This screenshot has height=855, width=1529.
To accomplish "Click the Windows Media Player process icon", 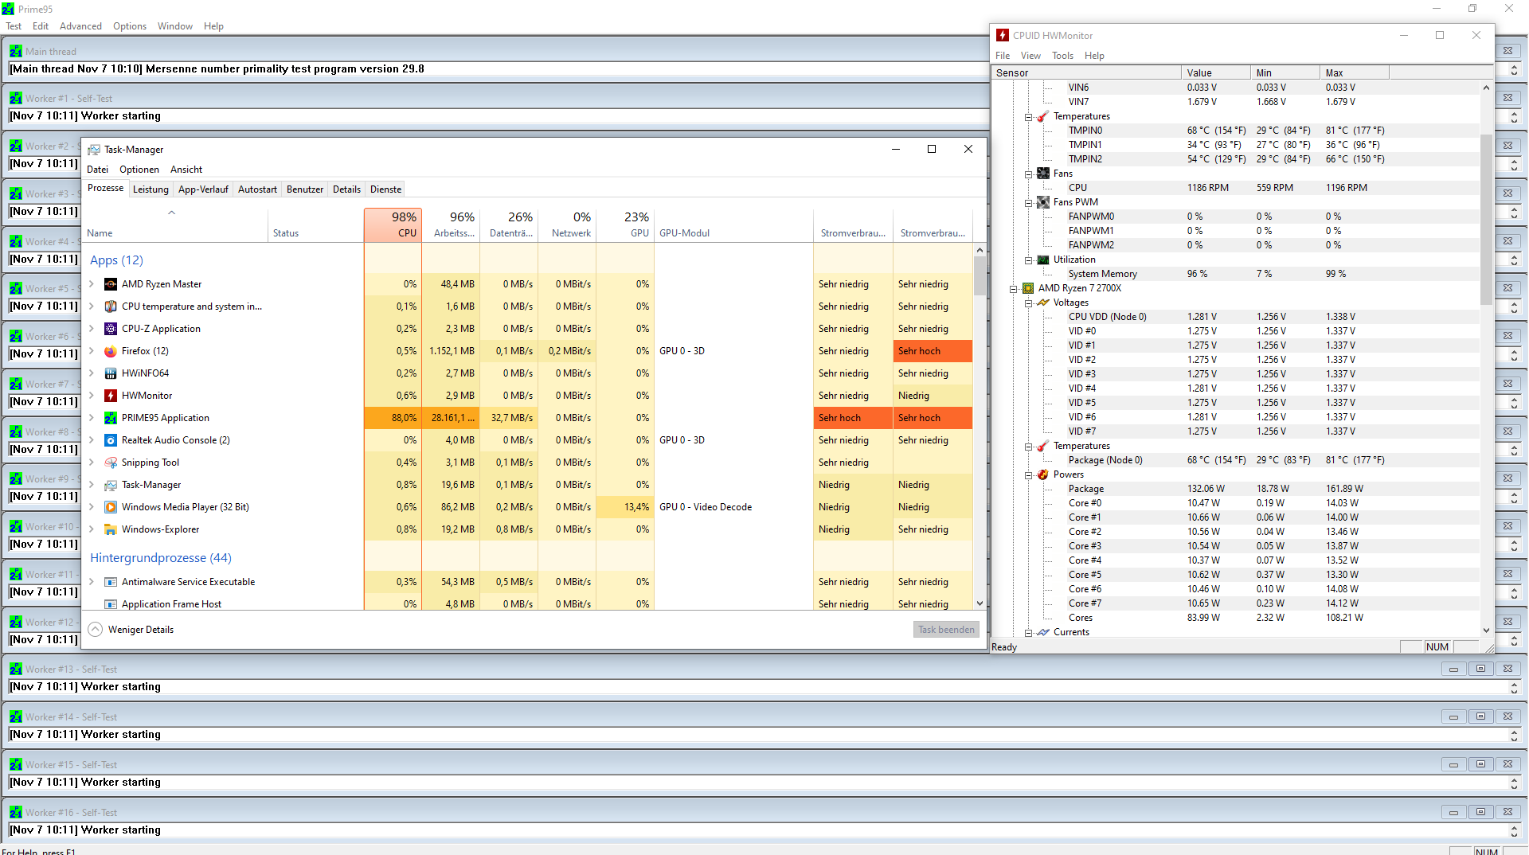I will point(111,507).
